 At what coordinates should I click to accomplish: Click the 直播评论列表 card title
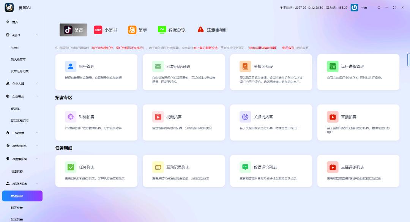click(x=352, y=167)
